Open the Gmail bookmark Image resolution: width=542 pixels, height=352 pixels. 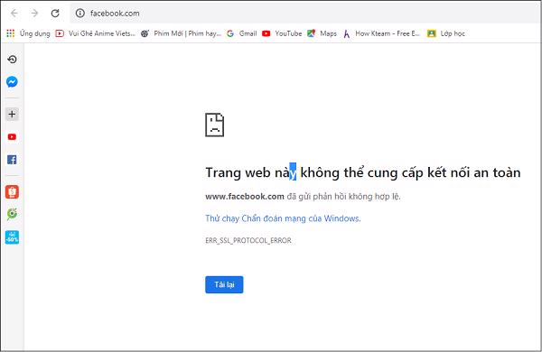241,33
